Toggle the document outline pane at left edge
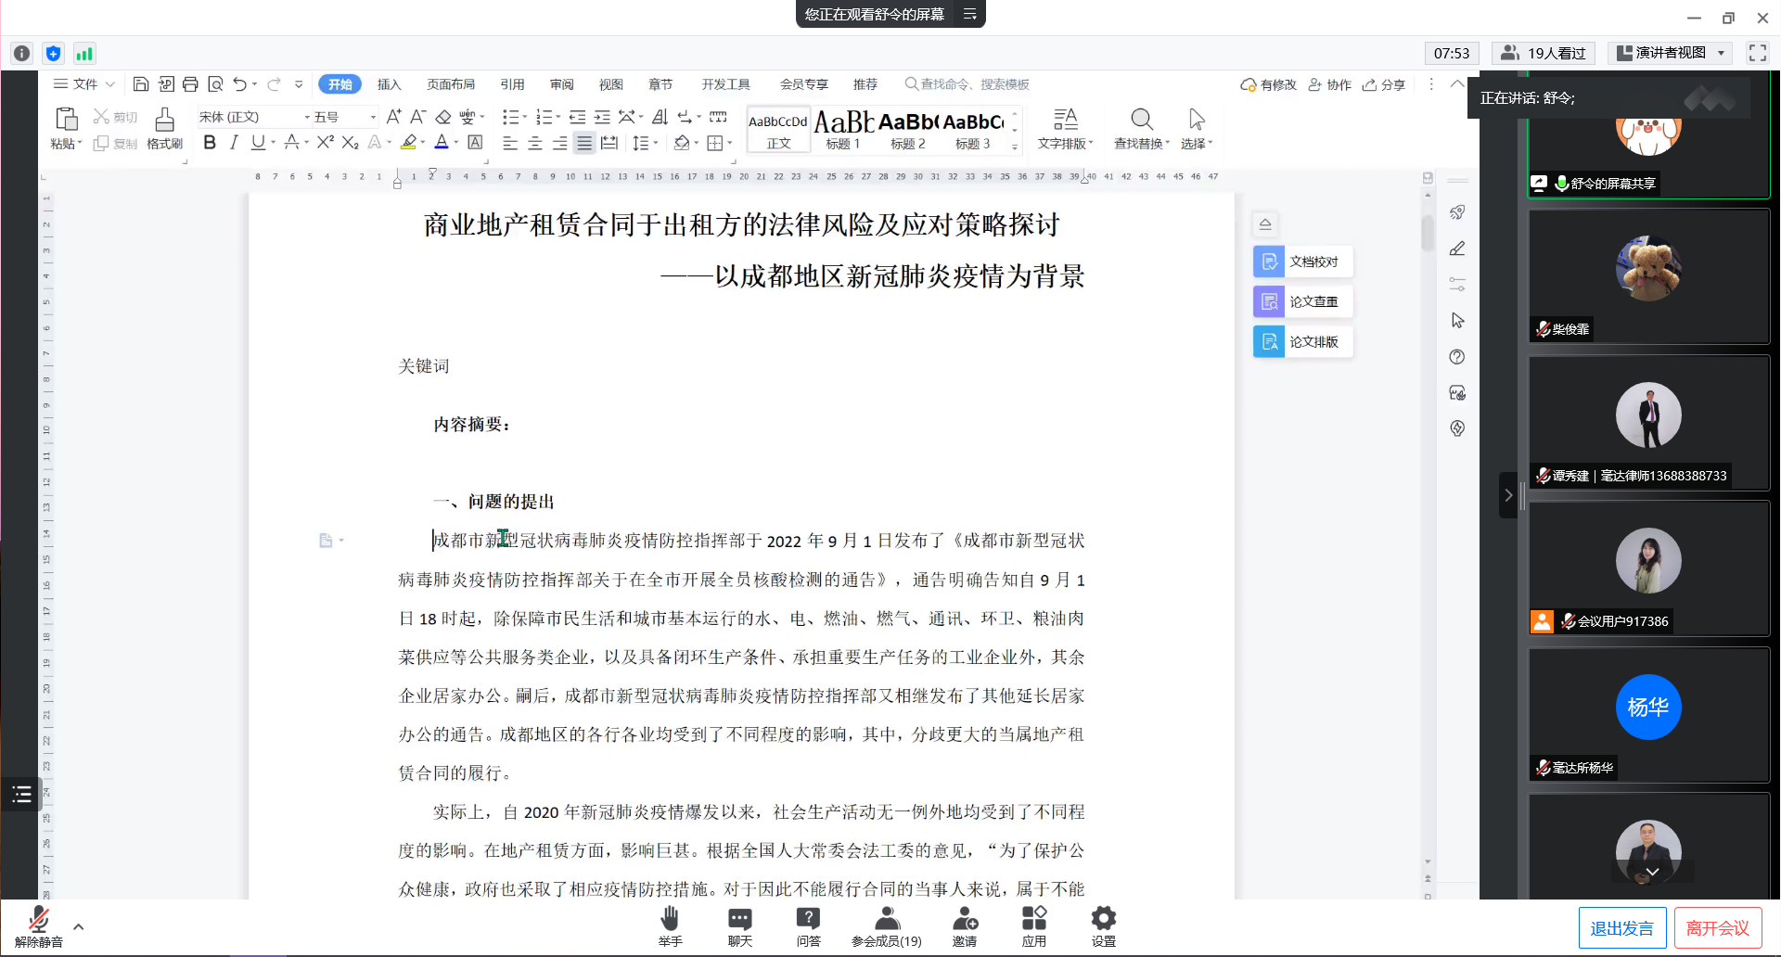 click(x=21, y=794)
